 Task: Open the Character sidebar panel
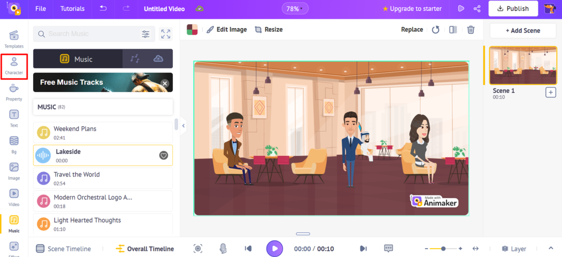click(14, 66)
